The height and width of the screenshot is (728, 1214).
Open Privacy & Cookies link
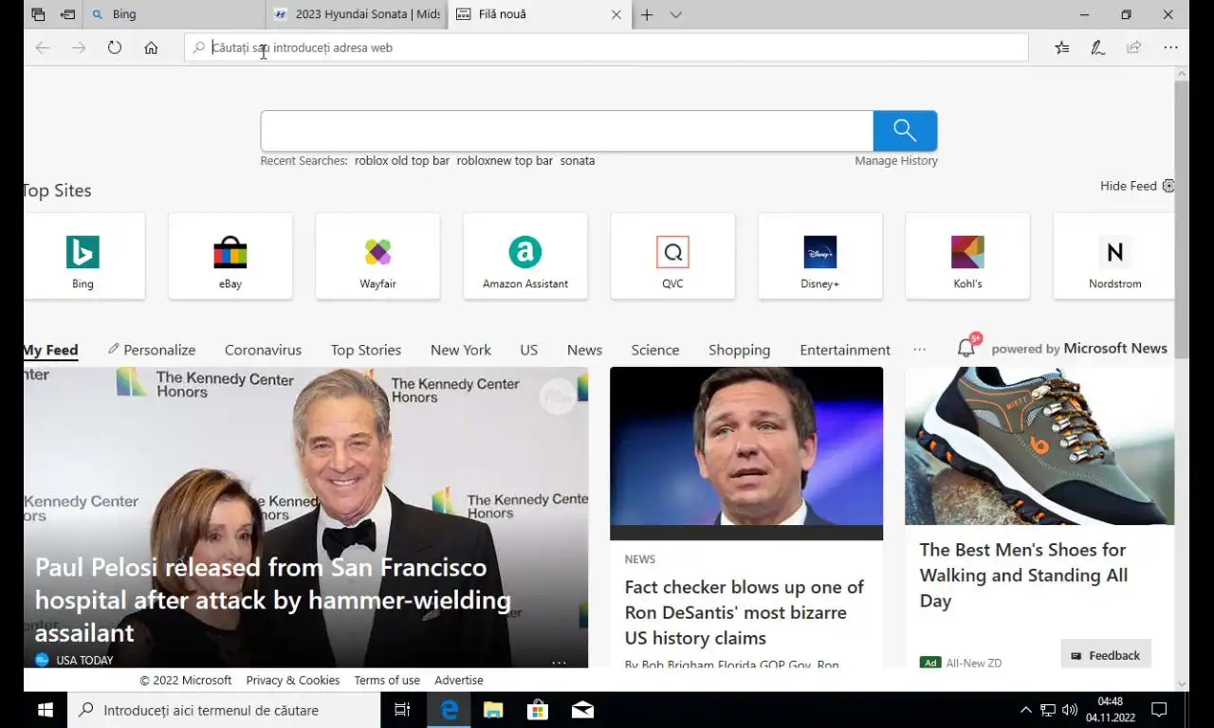point(293,681)
